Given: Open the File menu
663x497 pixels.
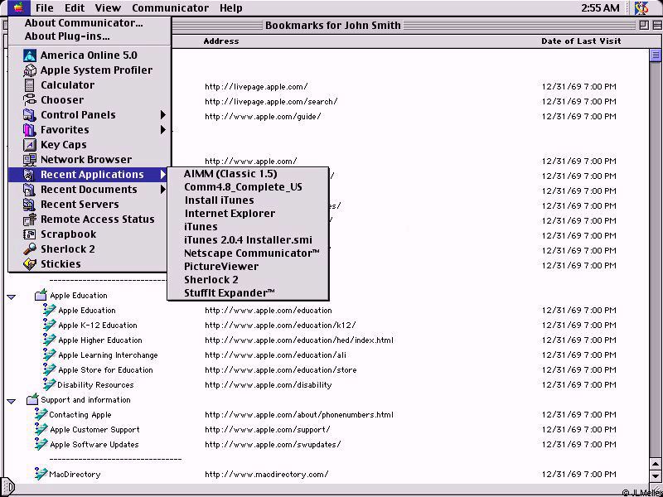Looking at the screenshot, I should pyautogui.click(x=45, y=7).
